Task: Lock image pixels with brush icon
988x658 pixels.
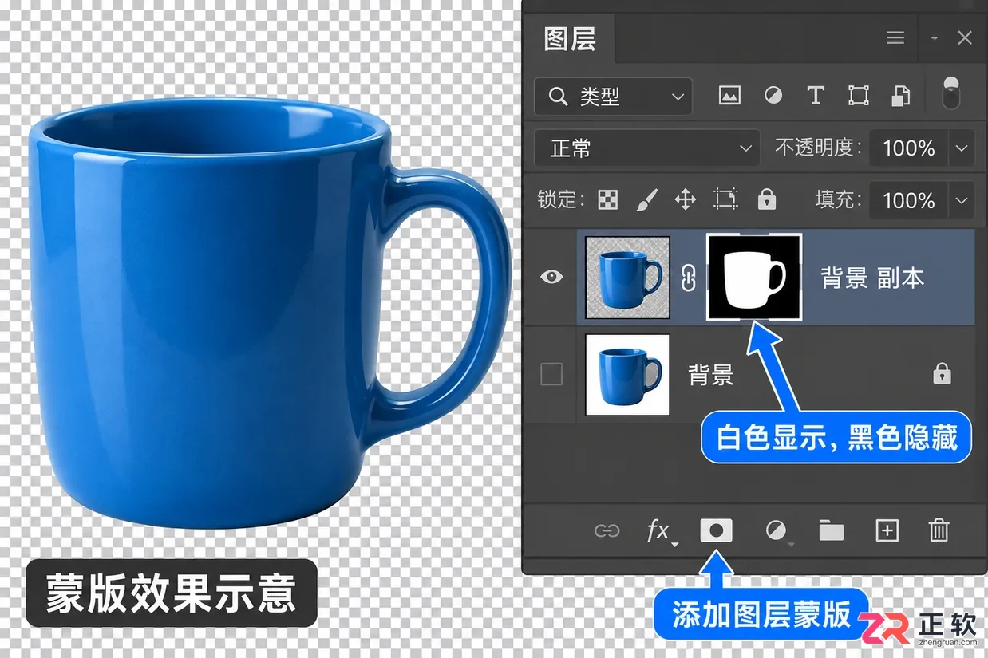Action: 647,199
